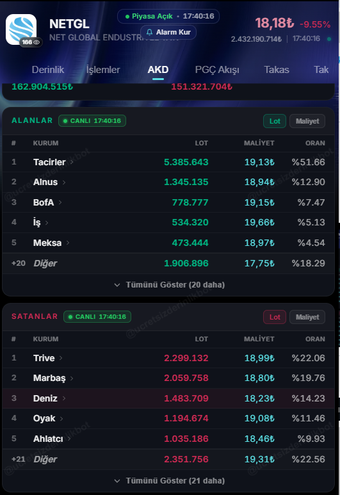Expand Ahlatcı row chevron
The height and width of the screenshot is (495, 340).
[x=69, y=439]
